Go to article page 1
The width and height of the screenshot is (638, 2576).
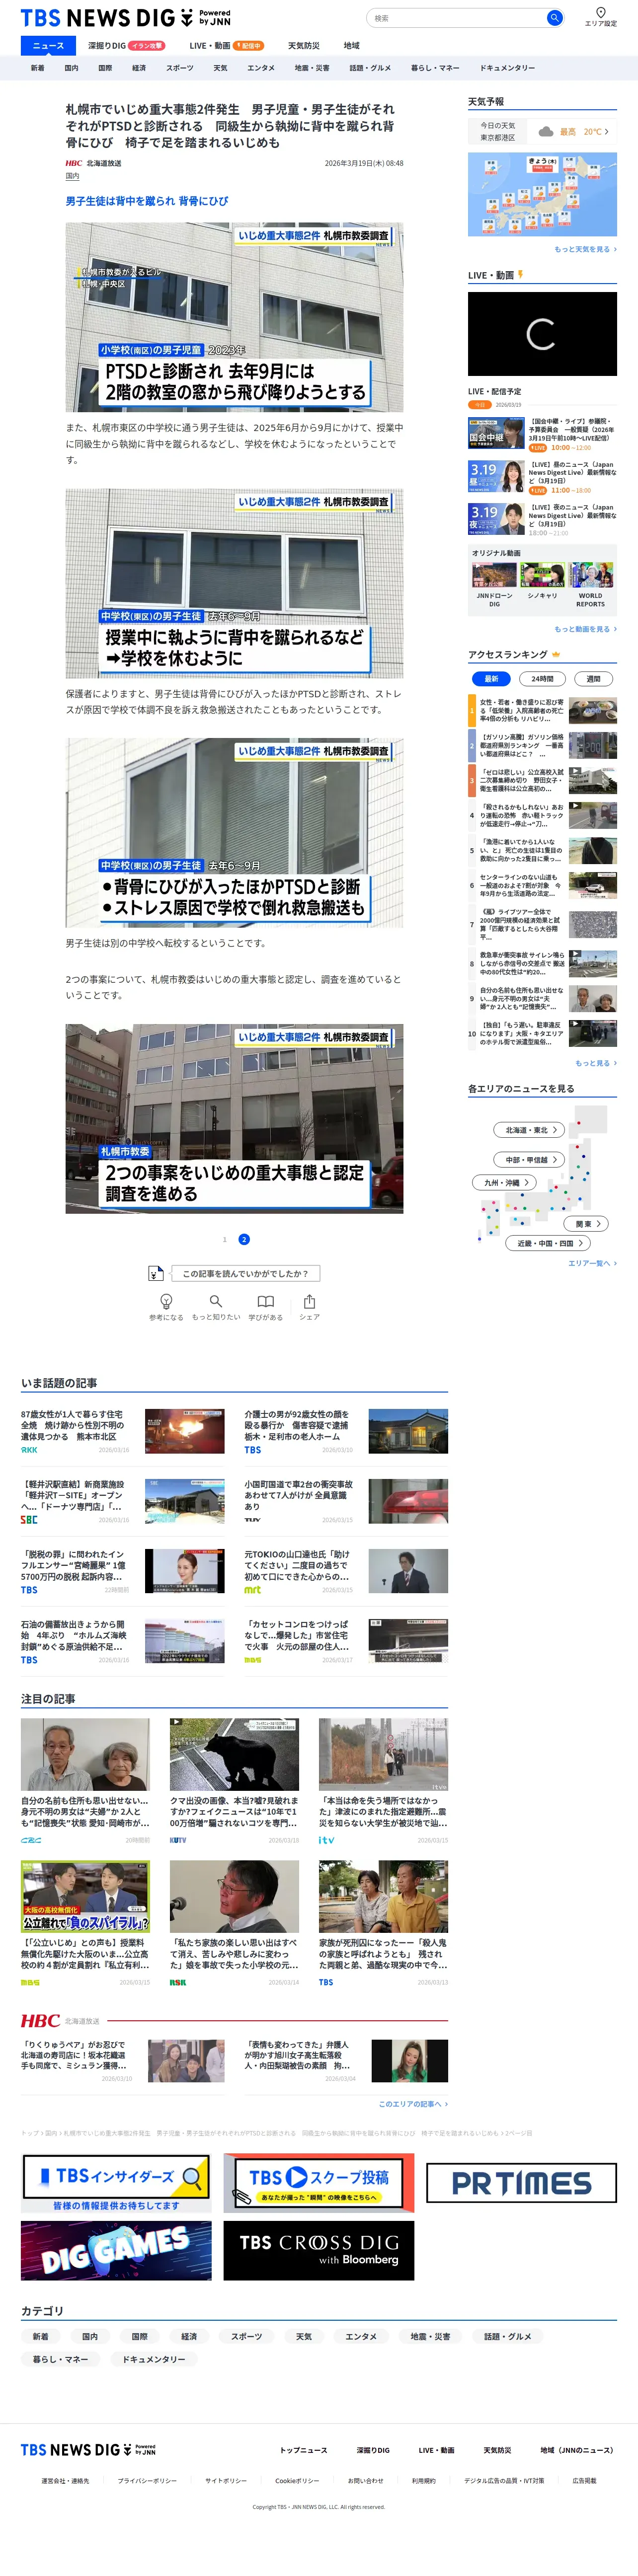click(225, 1239)
